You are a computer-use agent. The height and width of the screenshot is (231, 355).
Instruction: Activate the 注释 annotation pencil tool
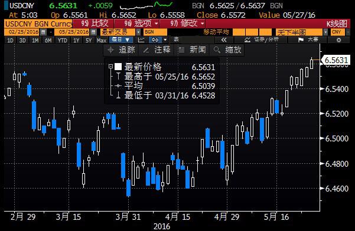(x=157, y=49)
